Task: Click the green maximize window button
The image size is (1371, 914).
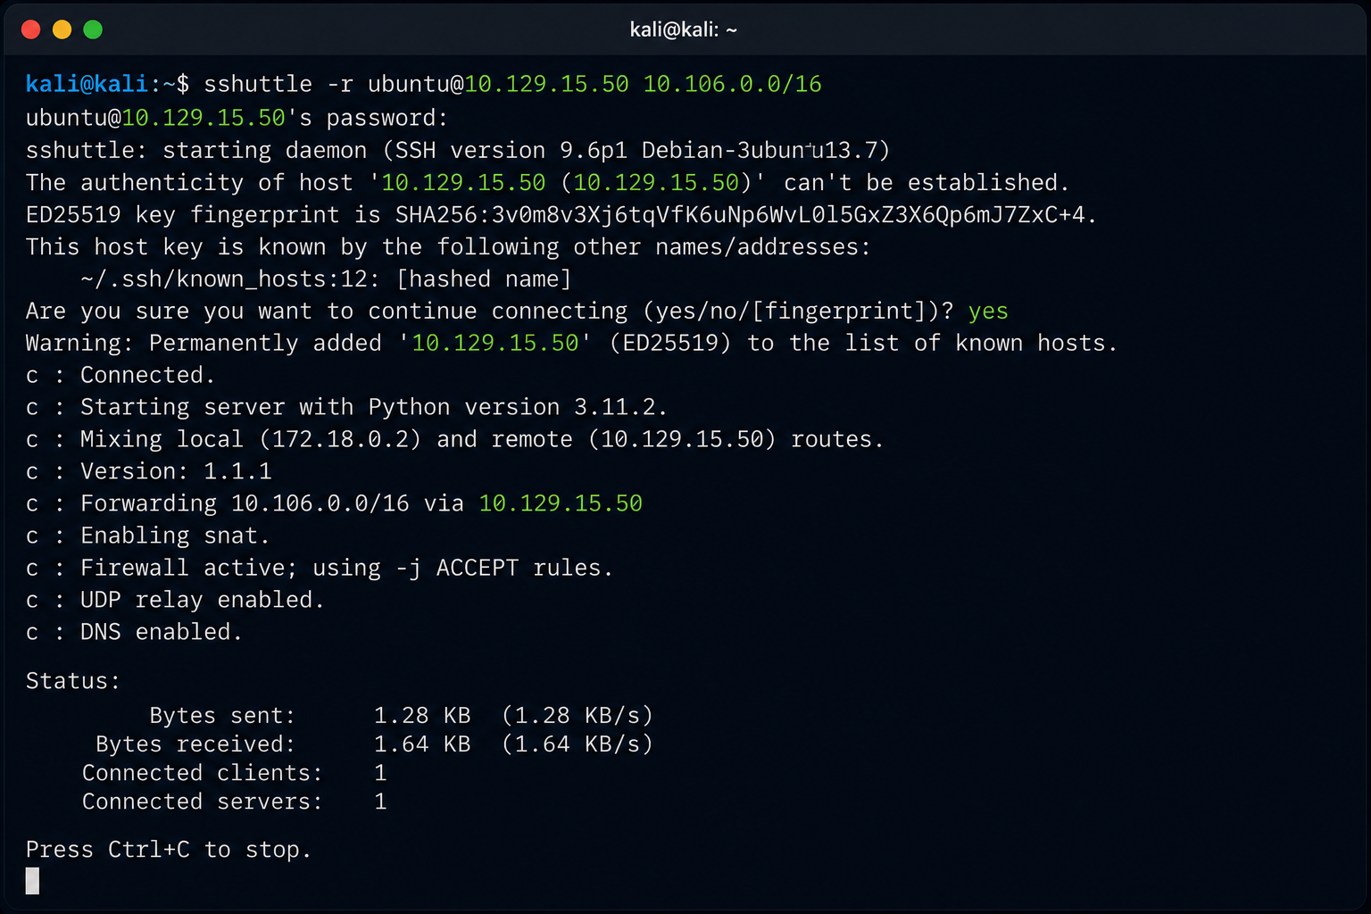Action: pos(93,29)
